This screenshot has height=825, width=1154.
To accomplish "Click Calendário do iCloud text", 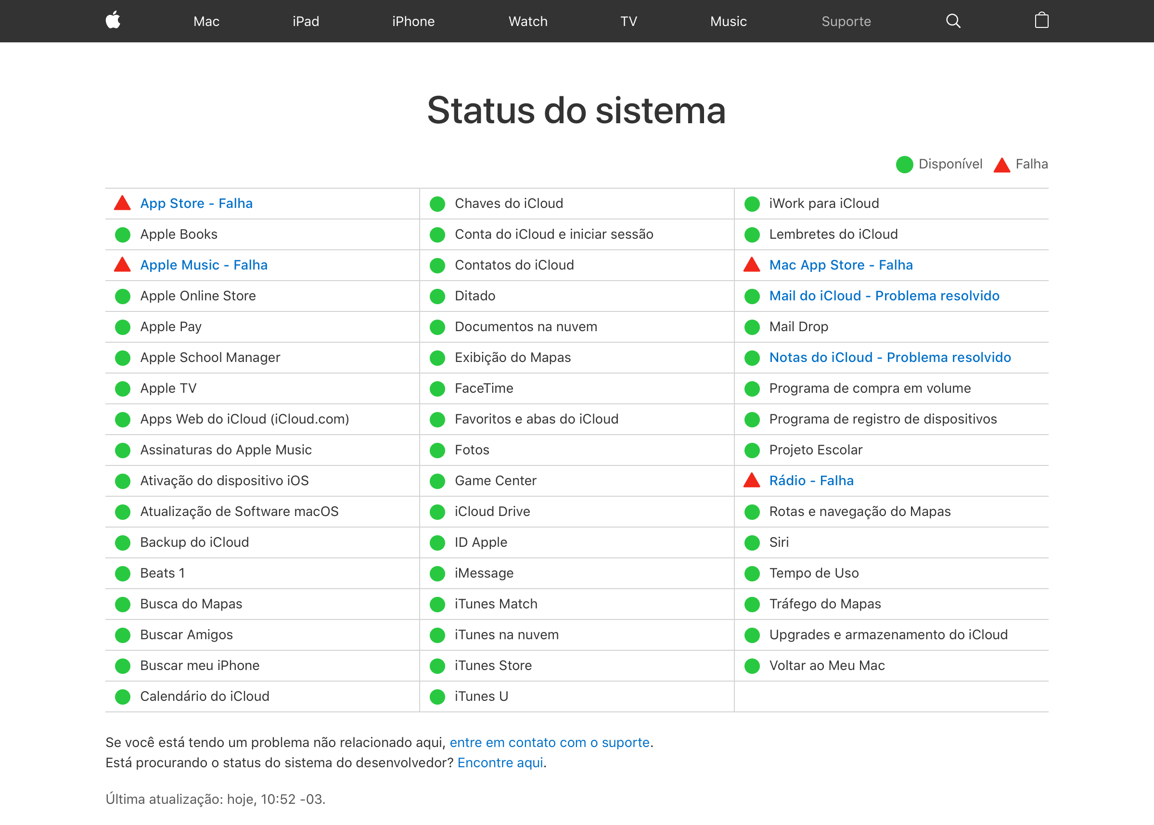I will pyautogui.click(x=205, y=696).
